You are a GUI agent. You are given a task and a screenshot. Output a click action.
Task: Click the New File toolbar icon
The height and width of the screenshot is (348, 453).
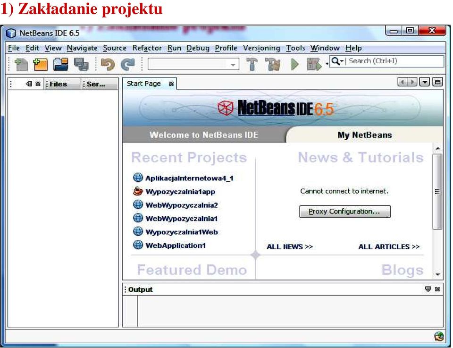coord(21,64)
